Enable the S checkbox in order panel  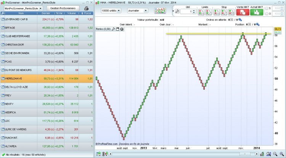[267, 8]
